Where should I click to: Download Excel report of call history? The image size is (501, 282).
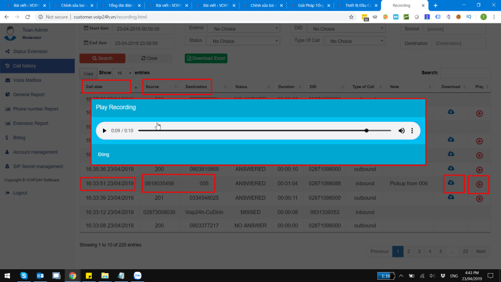point(206,58)
